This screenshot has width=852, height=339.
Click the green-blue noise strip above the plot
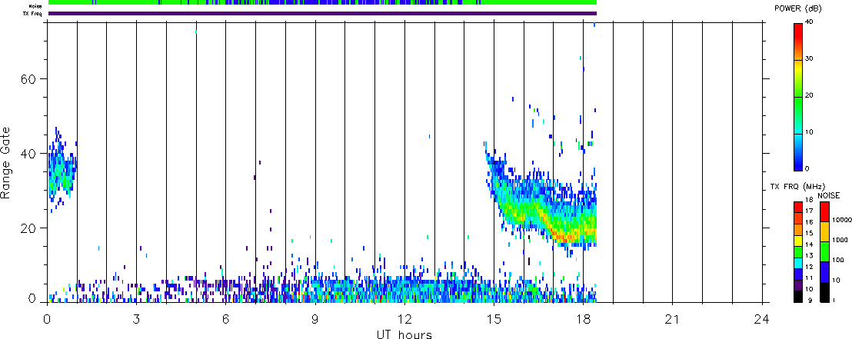click(x=323, y=3)
